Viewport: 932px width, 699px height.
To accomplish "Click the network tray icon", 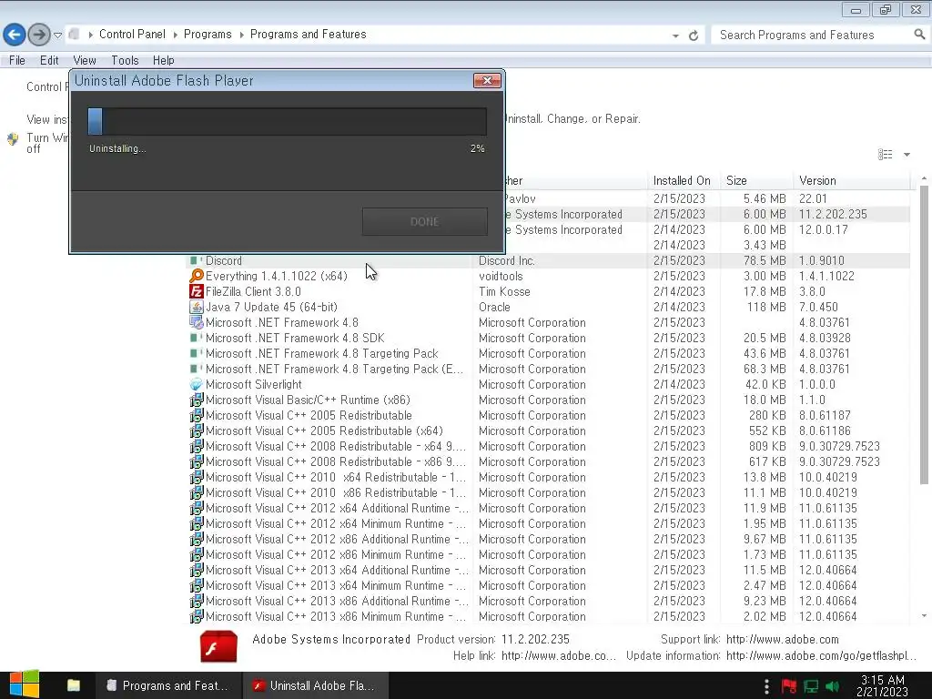I will click(811, 686).
